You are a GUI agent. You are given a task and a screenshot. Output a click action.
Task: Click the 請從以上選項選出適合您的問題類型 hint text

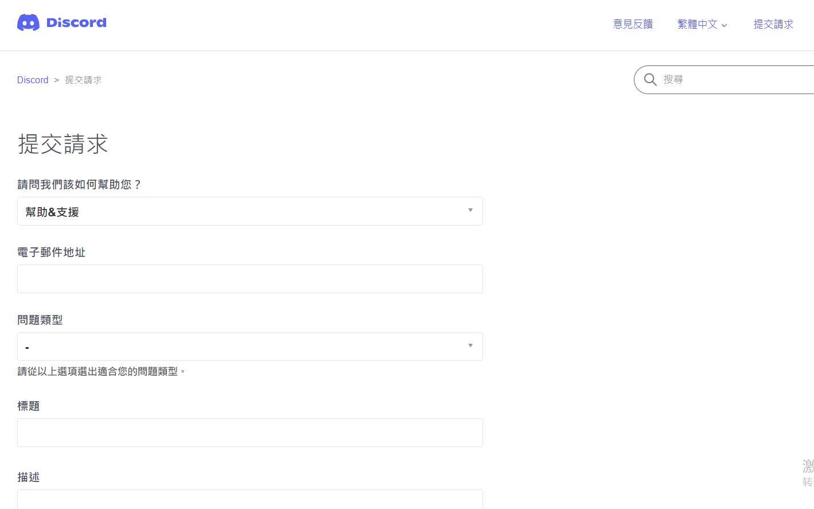(x=102, y=371)
